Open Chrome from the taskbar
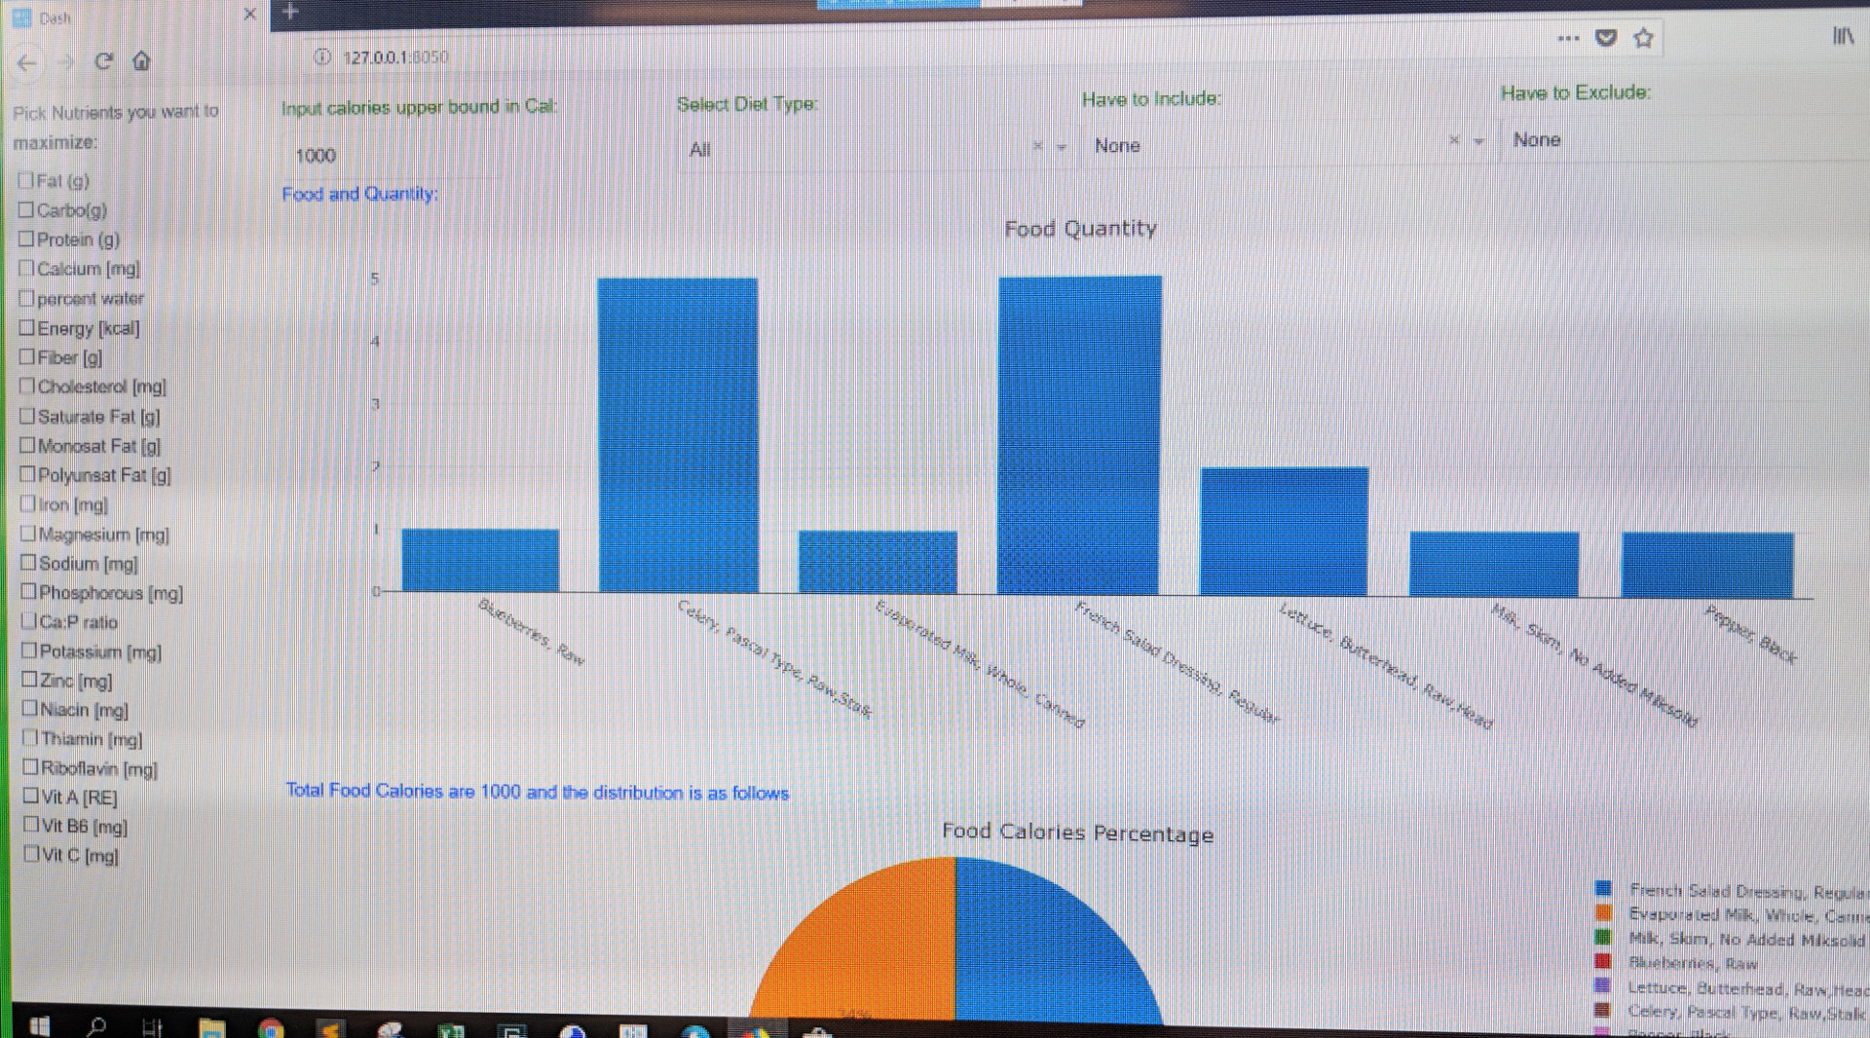The height and width of the screenshot is (1038, 1870). tap(271, 1028)
